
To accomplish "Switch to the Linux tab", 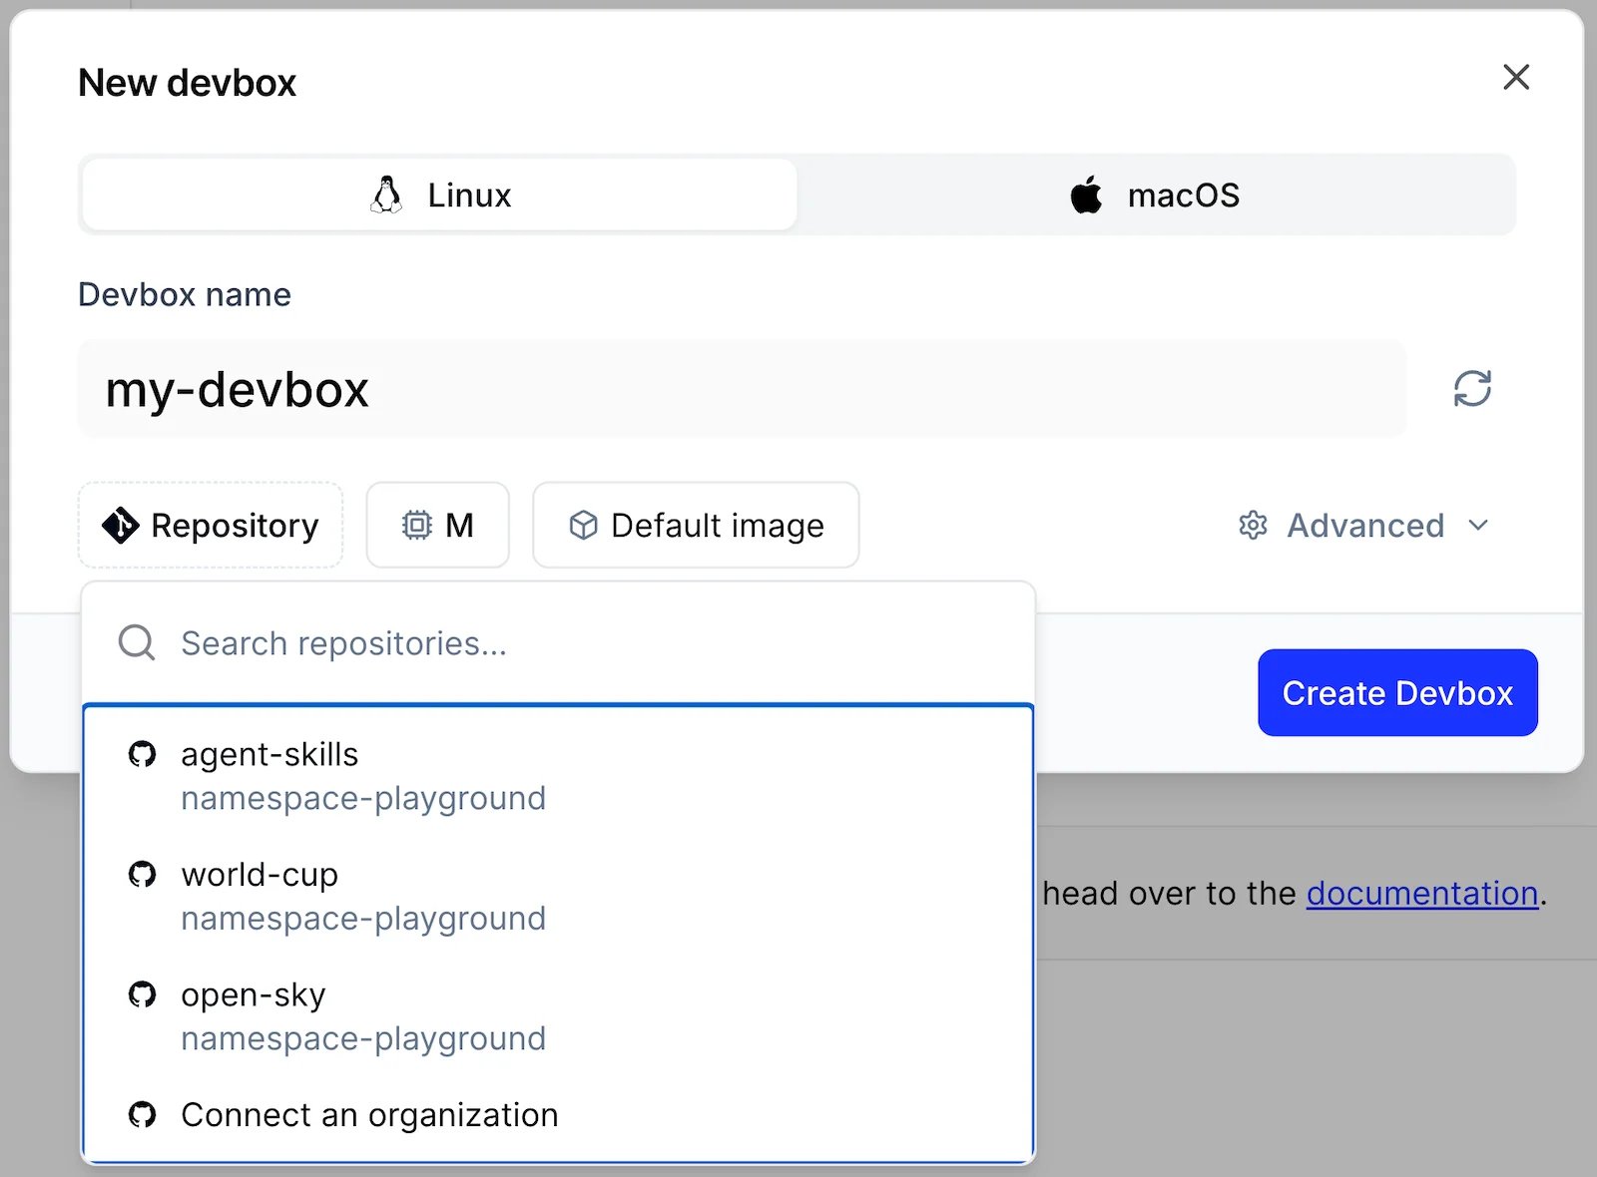I will 439,195.
